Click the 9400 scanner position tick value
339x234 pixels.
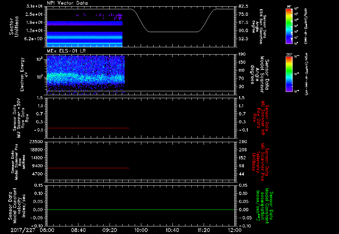click(38, 166)
